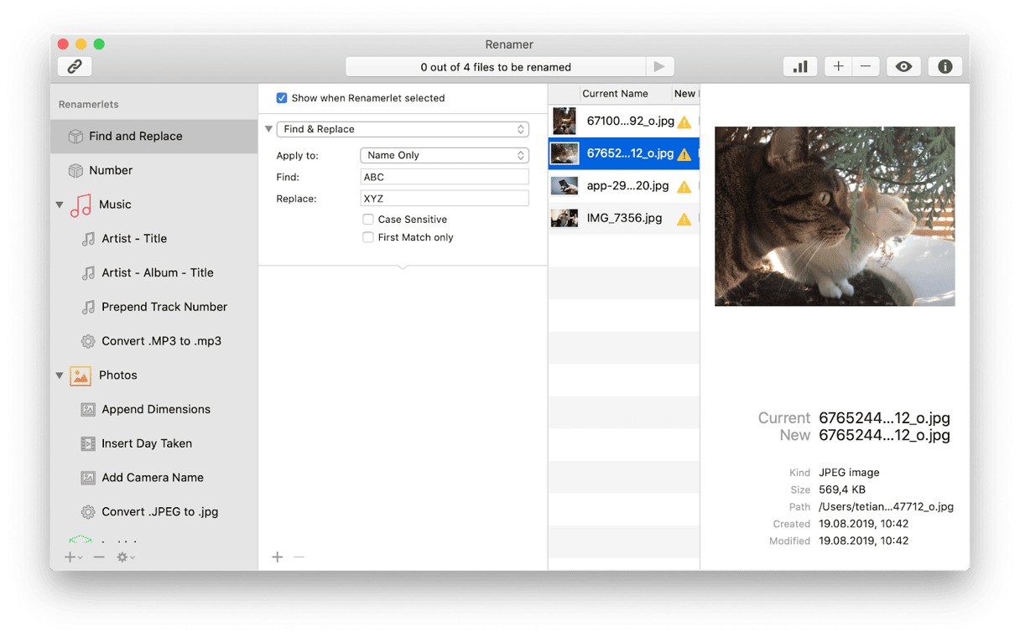Collapse the Photos group triangle
The height and width of the screenshot is (637, 1020).
click(x=60, y=375)
